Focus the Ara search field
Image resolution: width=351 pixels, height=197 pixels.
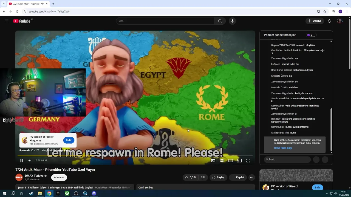click(165, 21)
